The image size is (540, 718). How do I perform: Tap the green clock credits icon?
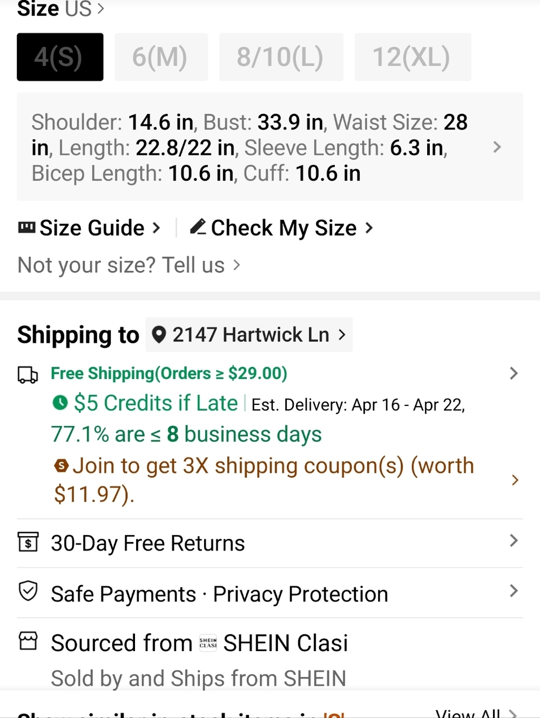(x=60, y=403)
